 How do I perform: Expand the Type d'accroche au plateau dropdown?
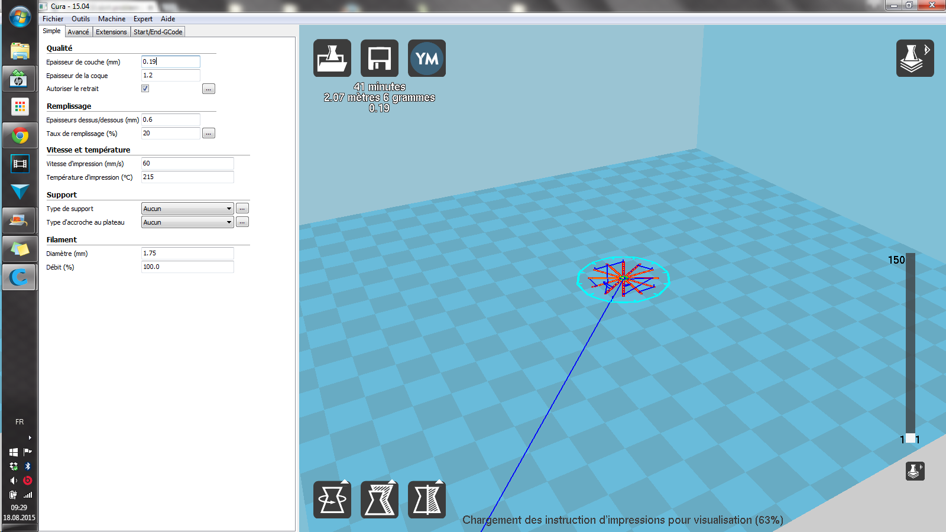(187, 222)
